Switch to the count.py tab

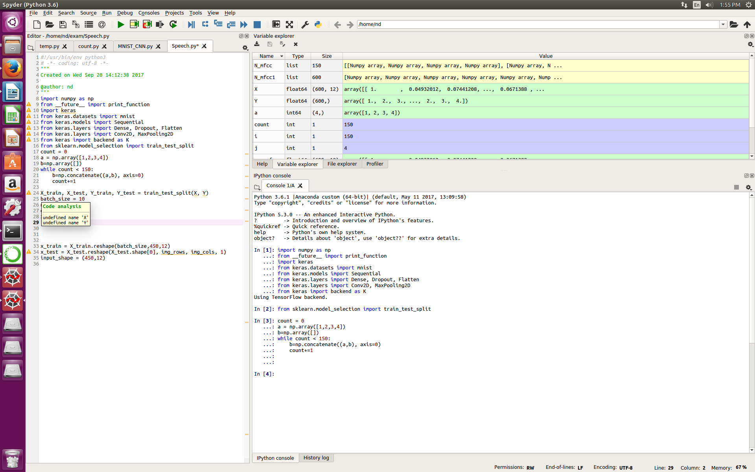89,46
